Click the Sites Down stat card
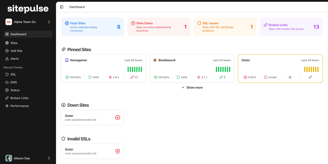328x164 pixels. pos(159,27)
